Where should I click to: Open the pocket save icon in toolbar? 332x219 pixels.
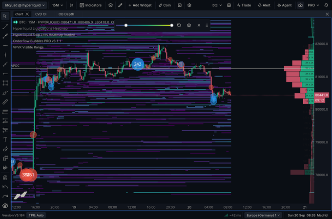[x=180, y=5]
